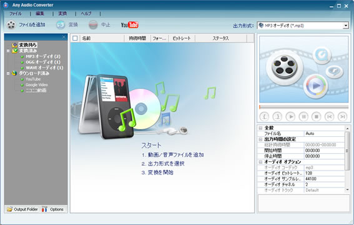Screen dimensions: 354x225
Task: Click the preview seek slider bar
Action: point(303,107)
